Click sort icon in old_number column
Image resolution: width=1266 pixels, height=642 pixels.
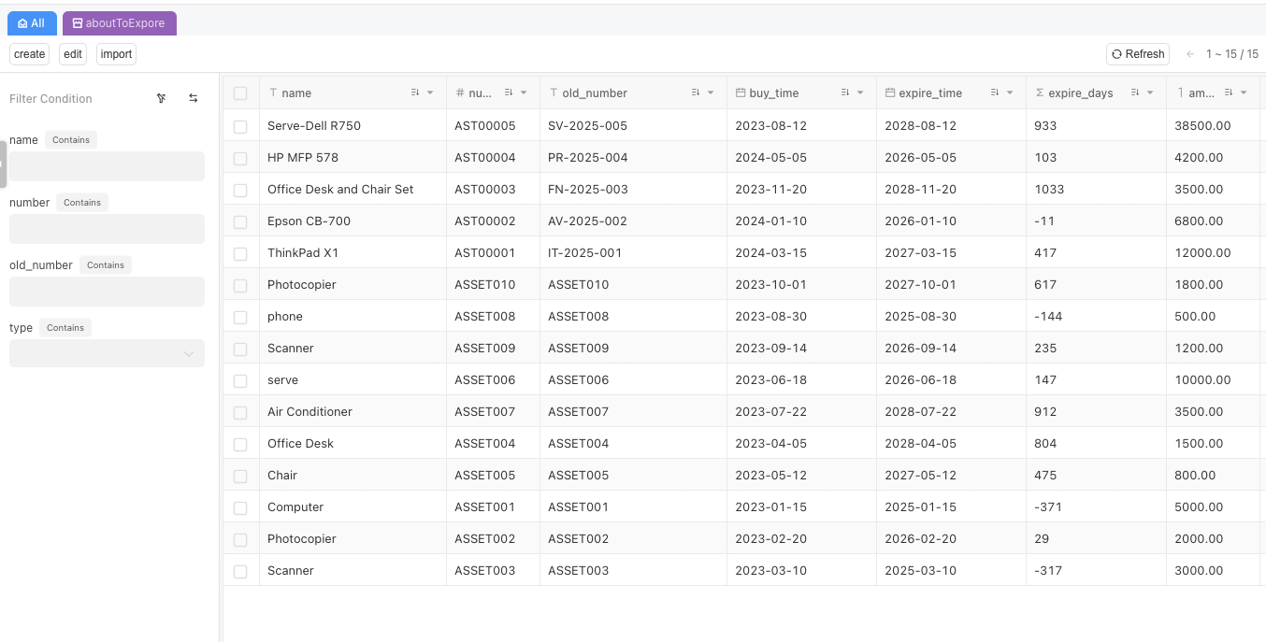click(x=696, y=93)
